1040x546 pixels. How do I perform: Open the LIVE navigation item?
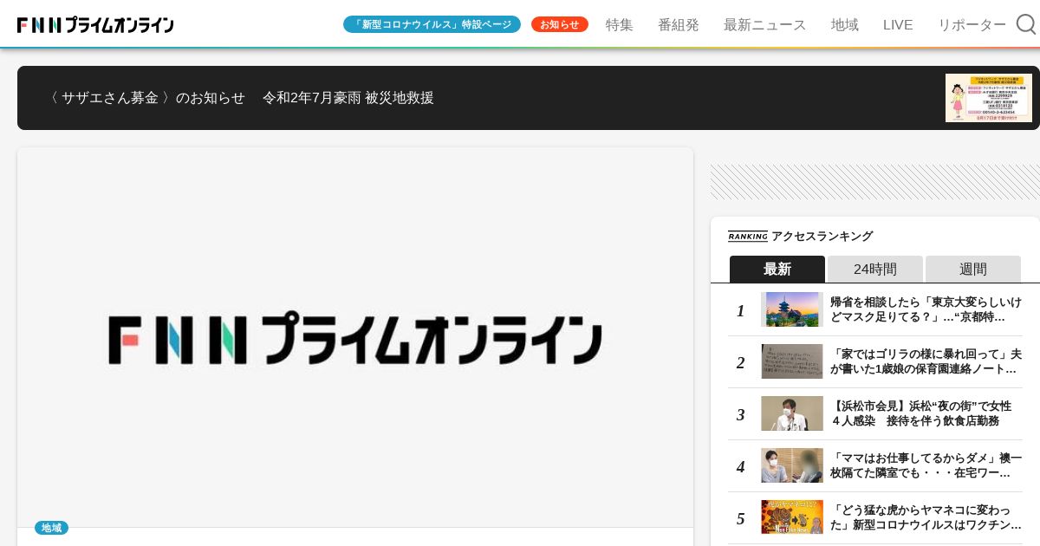point(898,24)
